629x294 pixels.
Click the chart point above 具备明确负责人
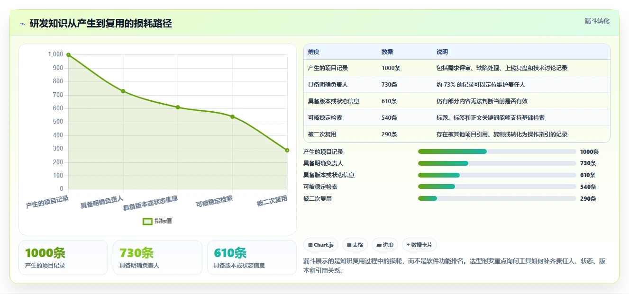click(x=123, y=91)
